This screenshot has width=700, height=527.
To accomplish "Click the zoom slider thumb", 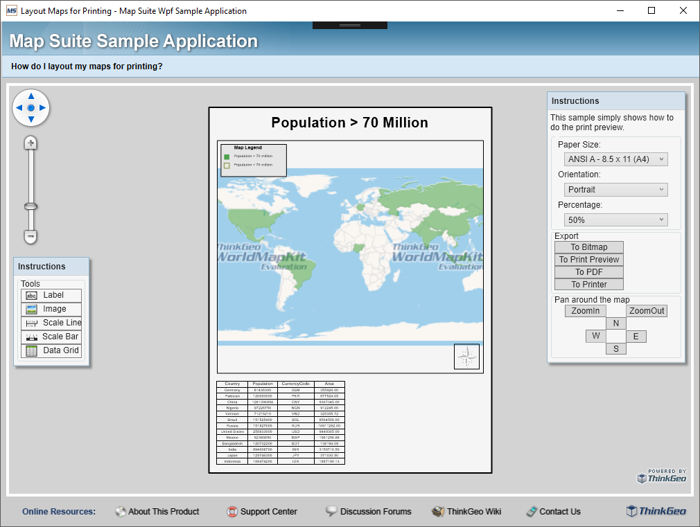I will point(30,206).
